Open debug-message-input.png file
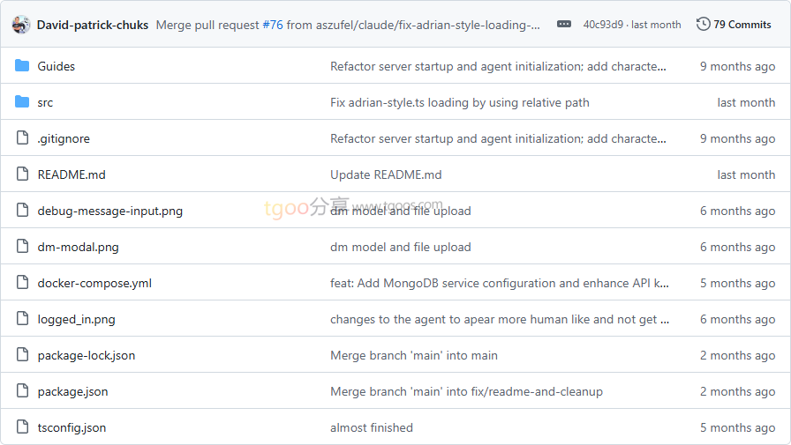The height and width of the screenshot is (445, 791). [109, 211]
